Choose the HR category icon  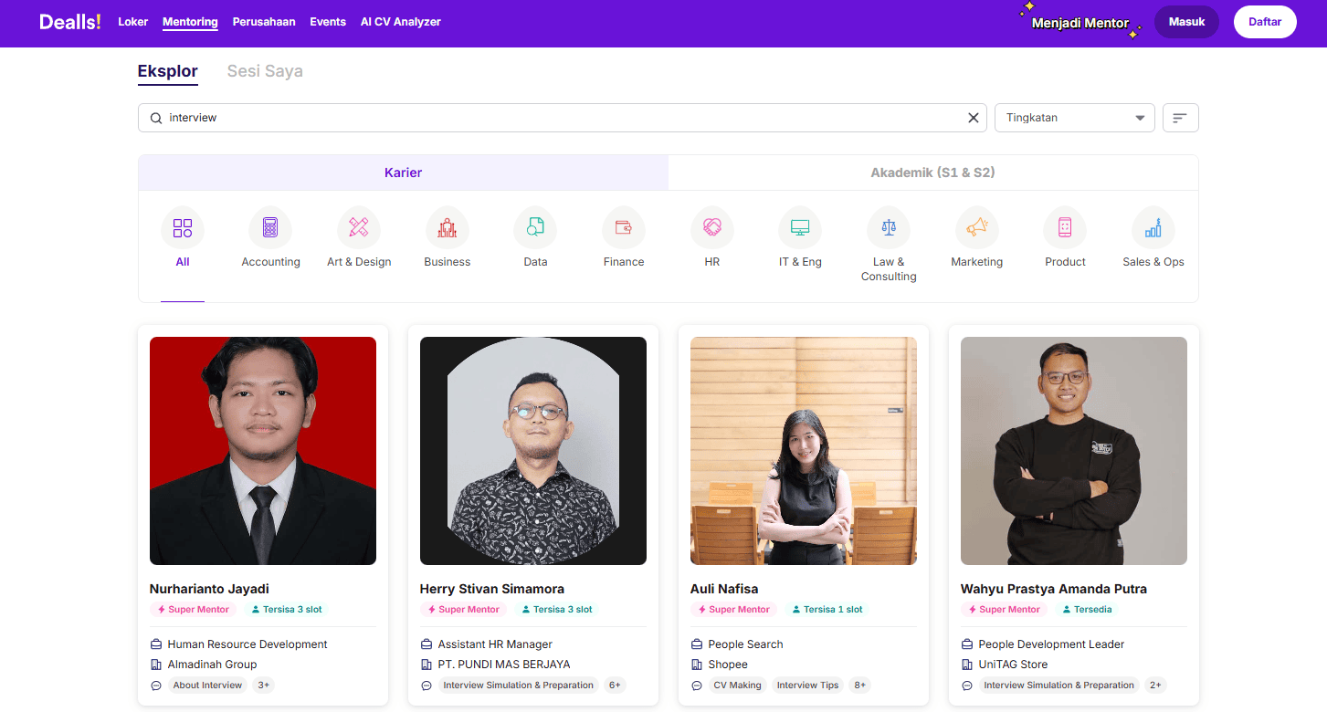point(712,228)
